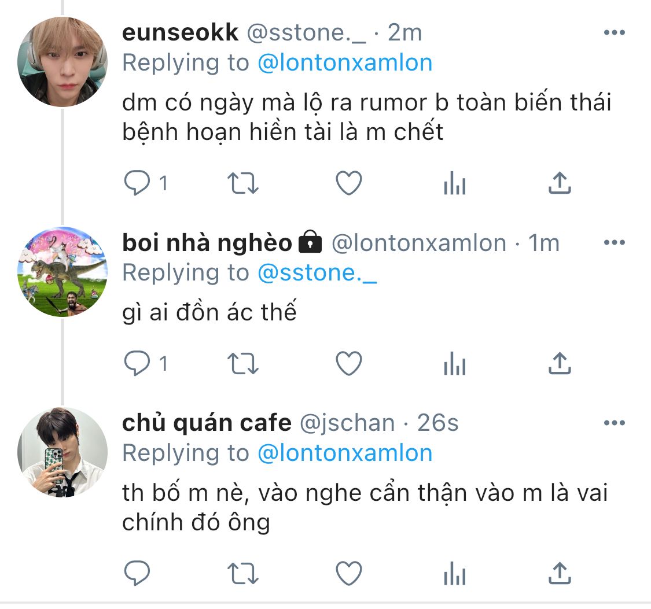Screen dimensions: 651x609
Task: View analytics for eunseokk's tweet
Action: click(454, 184)
